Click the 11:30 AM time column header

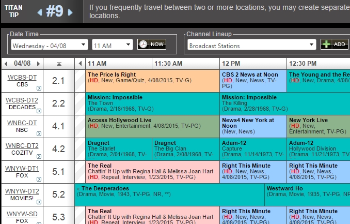click(x=186, y=64)
